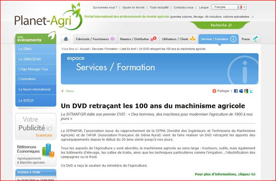Screen dimensions: 276x181
Task: Open the Contactez-nous link
Action: (184, 7)
